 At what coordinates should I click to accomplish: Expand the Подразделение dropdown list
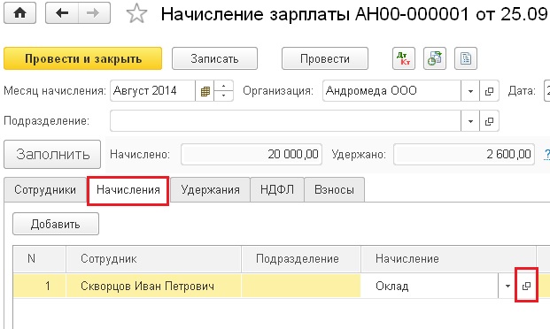[470, 121]
